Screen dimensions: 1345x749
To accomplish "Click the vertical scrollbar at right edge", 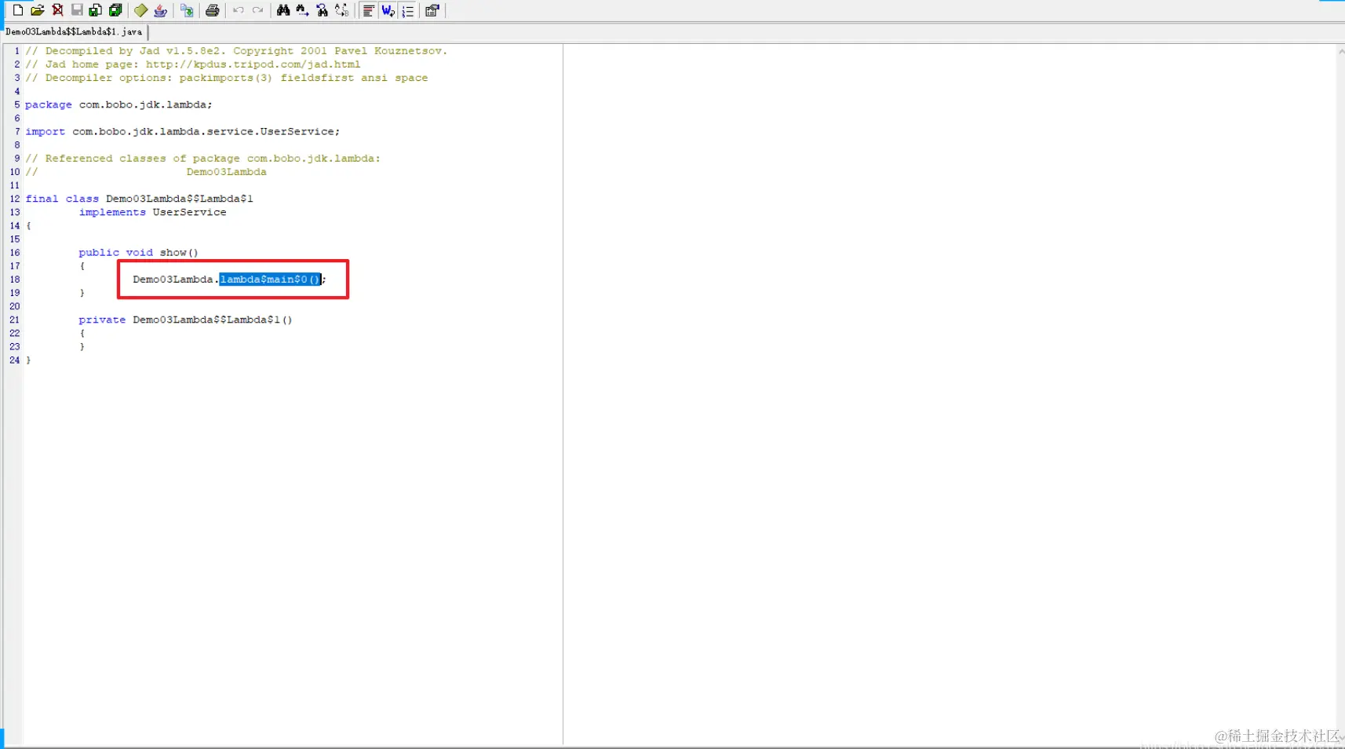I will coord(1340,393).
